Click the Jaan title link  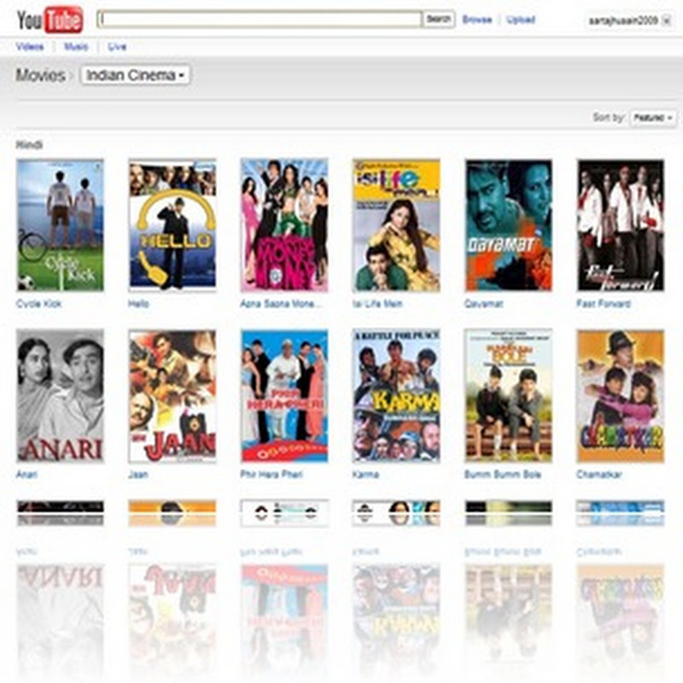pos(138,475)
